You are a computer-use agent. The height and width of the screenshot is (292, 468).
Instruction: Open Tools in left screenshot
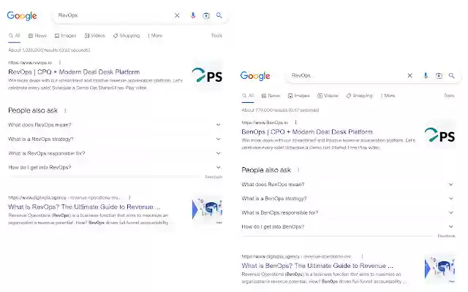coord(216,36)
